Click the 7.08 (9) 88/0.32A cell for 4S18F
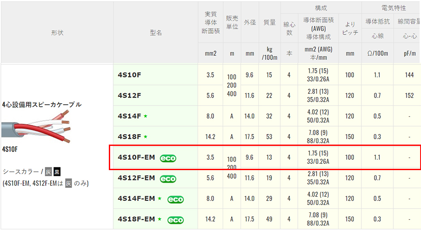Viewport: 421px width, 231px height. pos(318,137)
